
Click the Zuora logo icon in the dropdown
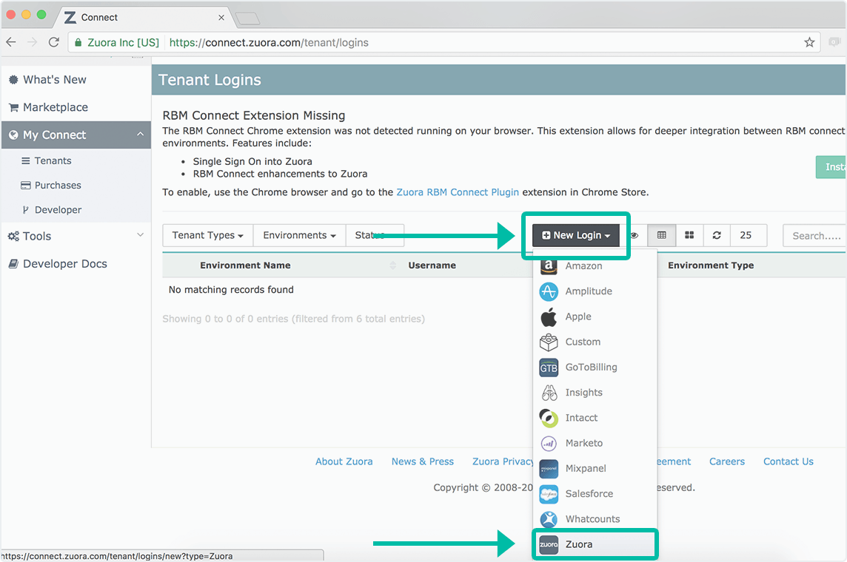(x=549, y=545)
